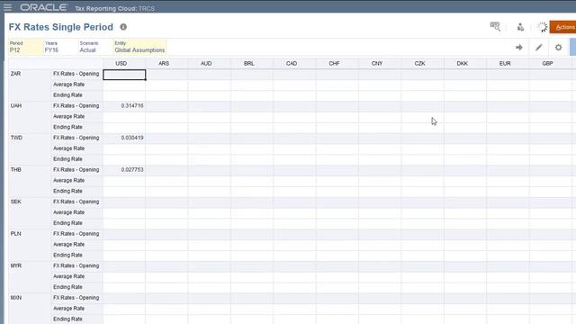Click UAH Average Rate row label
This screenshot has height=324, width=576.
[69, 116]
